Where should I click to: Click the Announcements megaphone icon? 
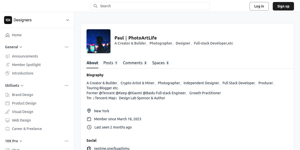point(7,56)
